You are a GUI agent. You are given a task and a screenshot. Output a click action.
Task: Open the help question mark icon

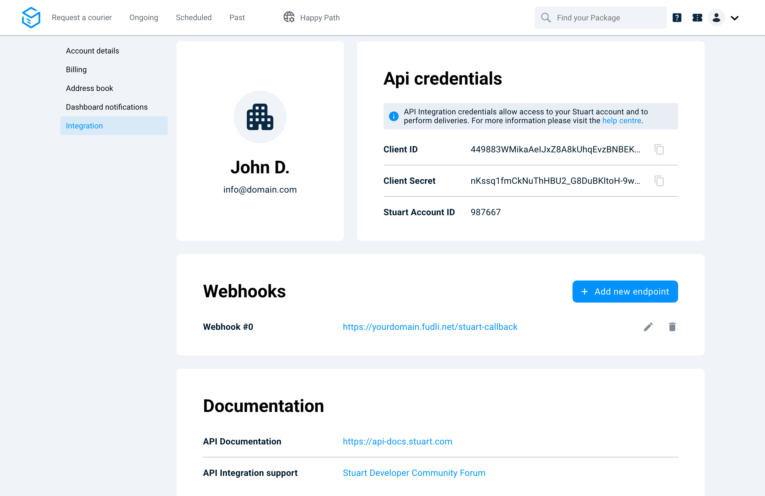click(x=677, y=18)
